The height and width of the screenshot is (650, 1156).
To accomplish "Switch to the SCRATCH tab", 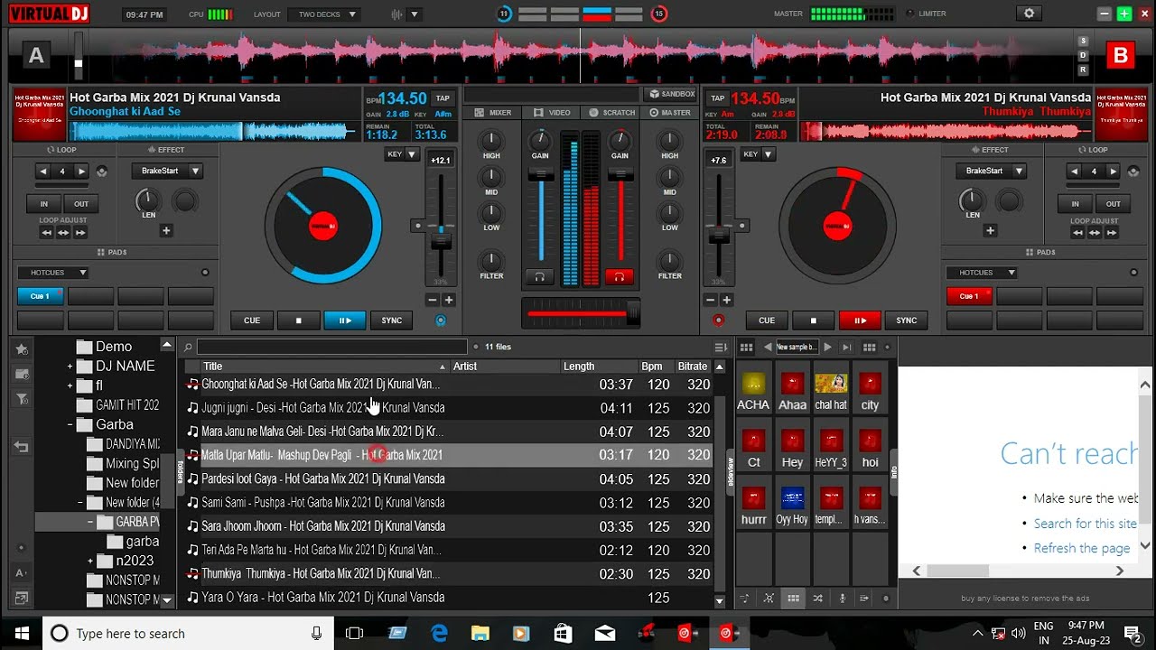I will click(611, 113).
